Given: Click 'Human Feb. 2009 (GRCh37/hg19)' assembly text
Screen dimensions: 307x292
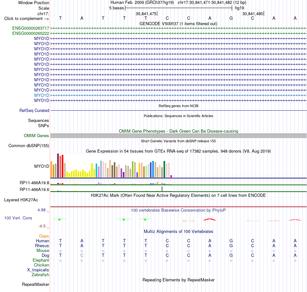Looking at the screenshot, I should pyautogui.click(x=142, y=3).
